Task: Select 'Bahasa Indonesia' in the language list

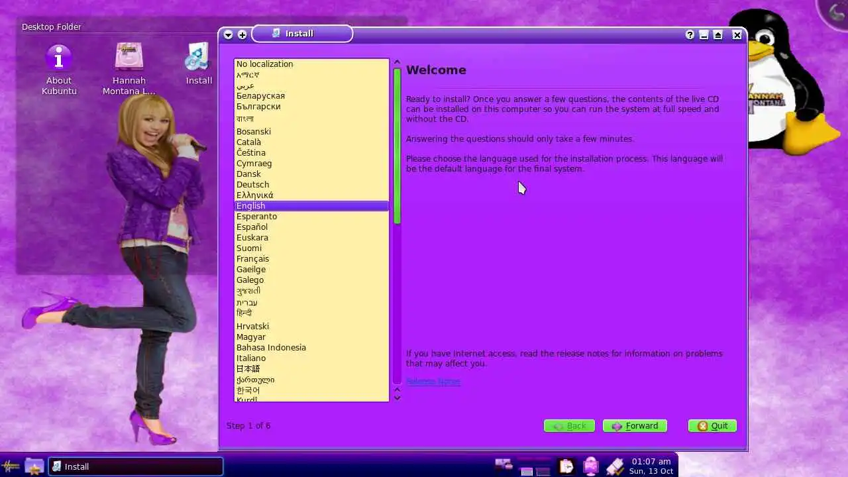Action: click(311, 348)
